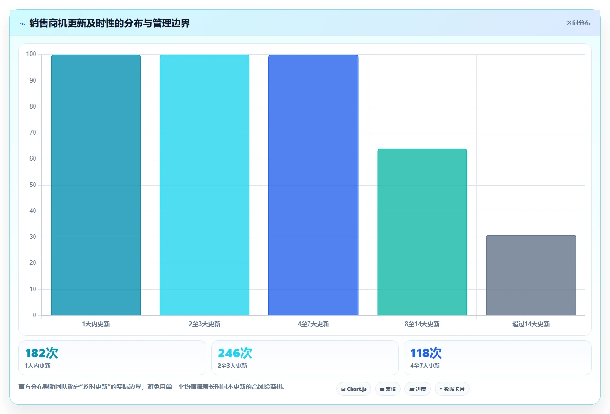Click x-axis label 8至14天更新
Screen dimensions: 610x414
tap(422, 324)
